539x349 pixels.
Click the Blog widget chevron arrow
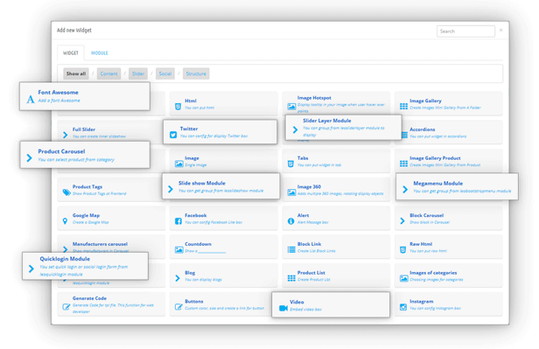point(178,278)
